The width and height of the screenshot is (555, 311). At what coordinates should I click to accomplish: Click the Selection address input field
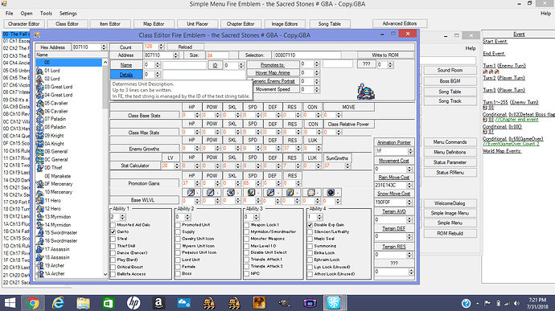(x=306, y=55)
